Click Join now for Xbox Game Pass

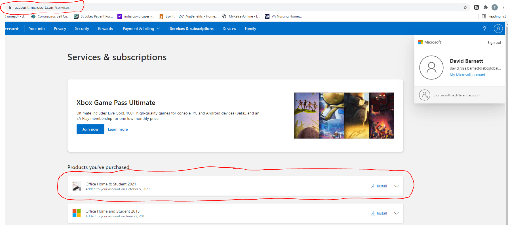point(90,129)
